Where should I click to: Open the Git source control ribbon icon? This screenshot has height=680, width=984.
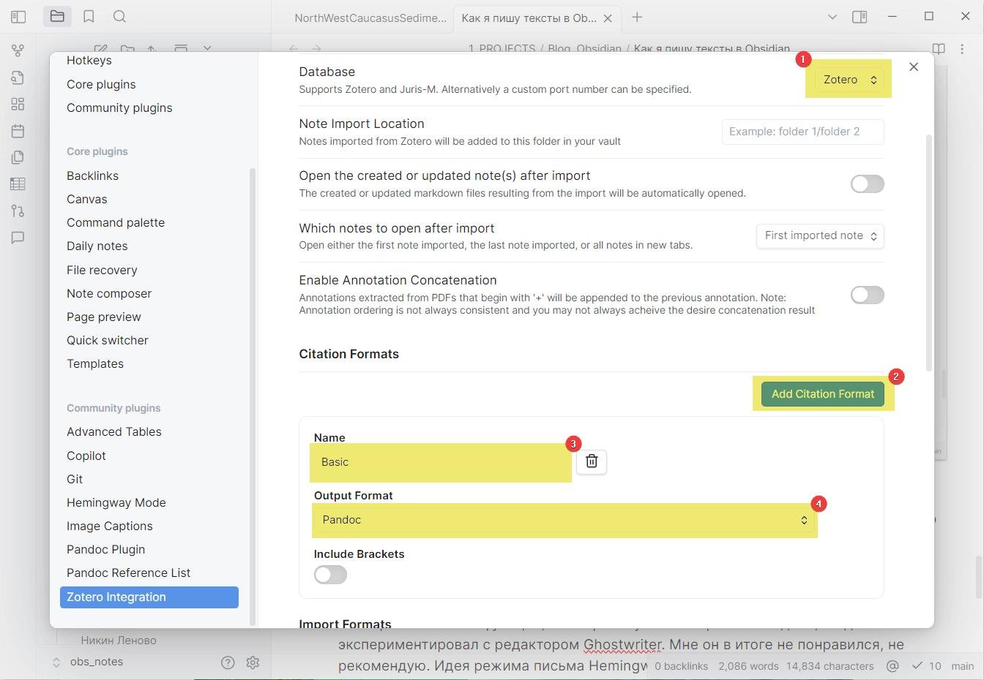(18, 211)
